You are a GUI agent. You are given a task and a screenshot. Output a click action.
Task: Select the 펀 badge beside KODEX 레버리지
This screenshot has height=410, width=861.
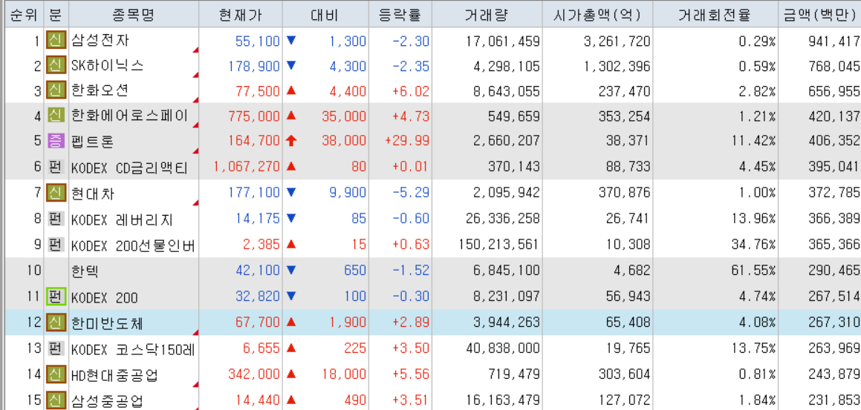[54, 219]
